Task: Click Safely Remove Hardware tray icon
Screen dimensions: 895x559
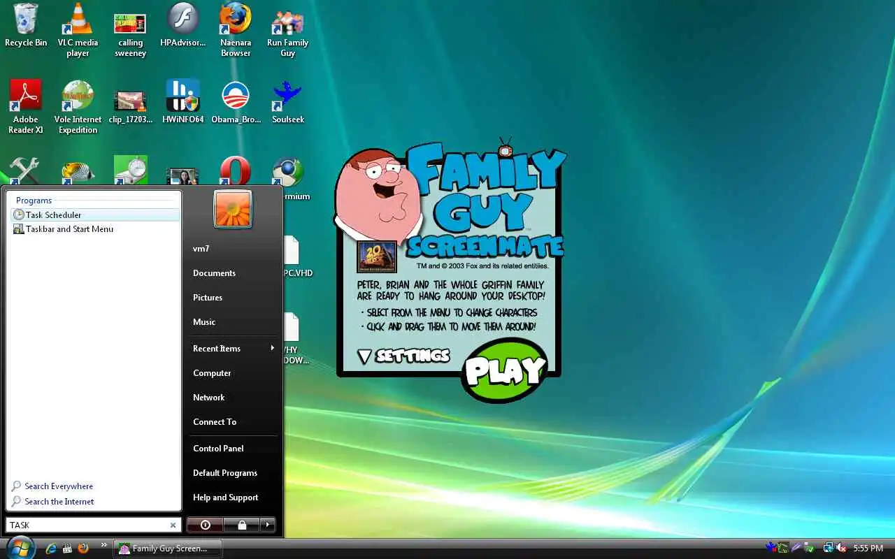Action: [809, 549]
